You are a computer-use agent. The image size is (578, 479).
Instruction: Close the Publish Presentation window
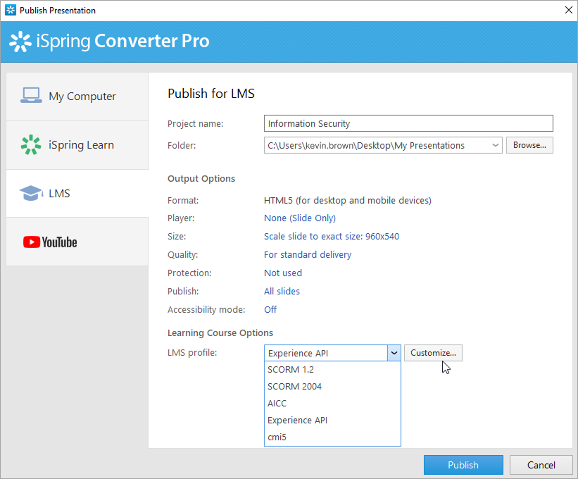point(567,11)
